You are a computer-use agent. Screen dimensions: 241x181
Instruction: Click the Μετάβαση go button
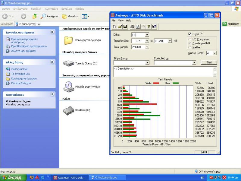tap(231, 24)
